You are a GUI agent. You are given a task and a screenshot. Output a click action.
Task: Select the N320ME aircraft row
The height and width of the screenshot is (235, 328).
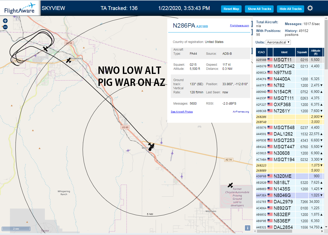click(290, 176)
